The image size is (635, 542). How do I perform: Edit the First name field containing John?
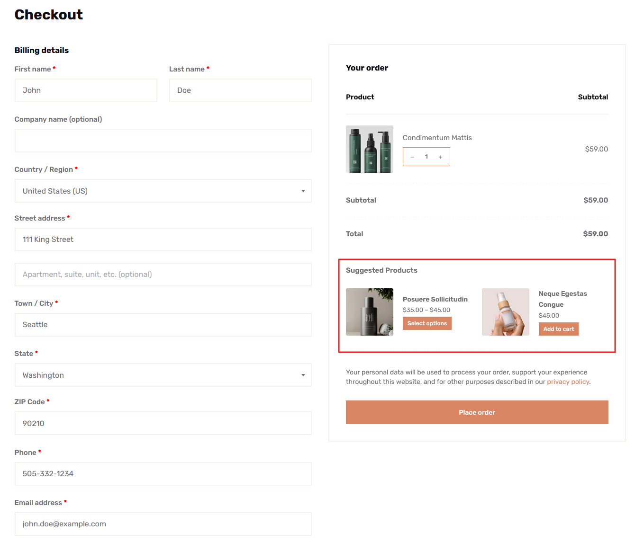86,90
